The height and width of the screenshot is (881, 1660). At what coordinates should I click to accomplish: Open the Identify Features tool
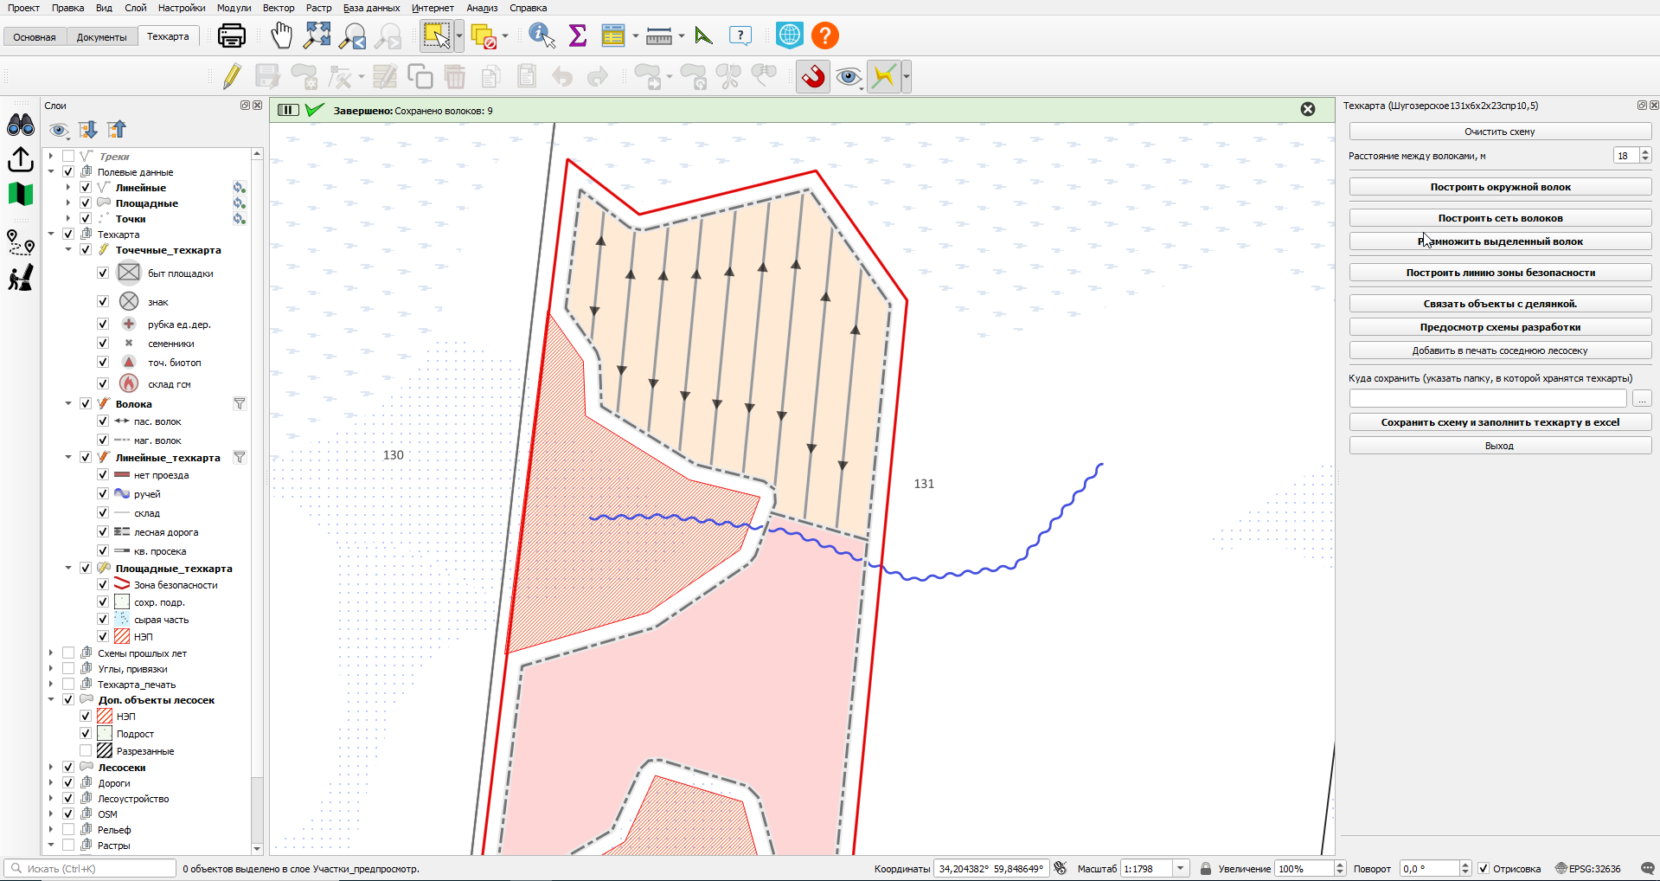542,35
